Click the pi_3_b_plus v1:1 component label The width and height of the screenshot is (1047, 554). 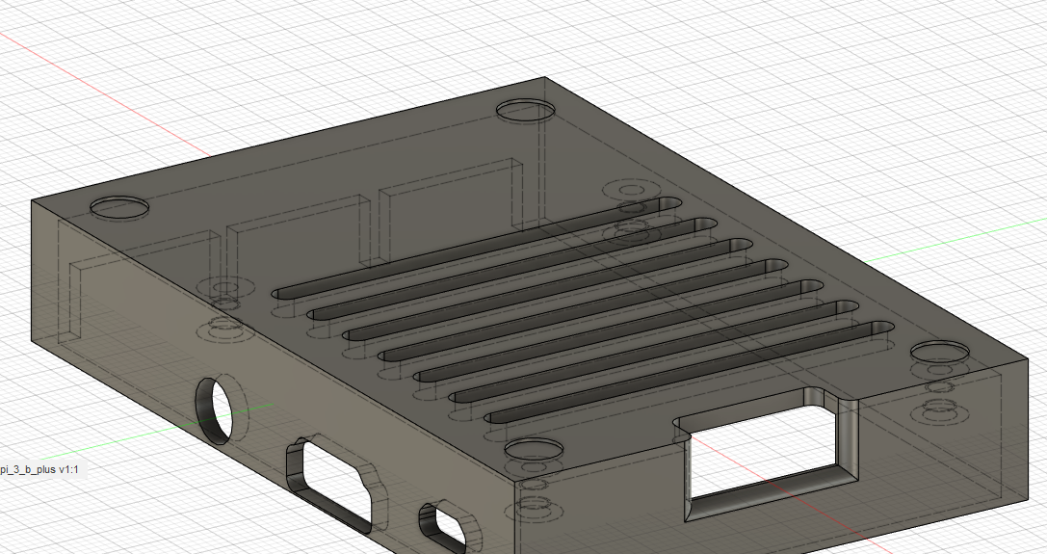point(39,469)
